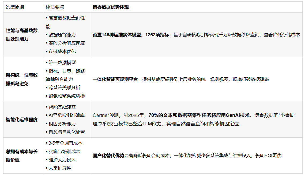Click bullet '高基数数据查询性能'

[65, 22]
